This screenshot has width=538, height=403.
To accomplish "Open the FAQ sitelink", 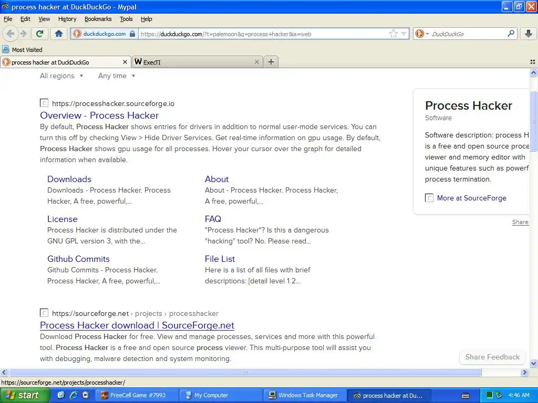I will click(213, 219).
